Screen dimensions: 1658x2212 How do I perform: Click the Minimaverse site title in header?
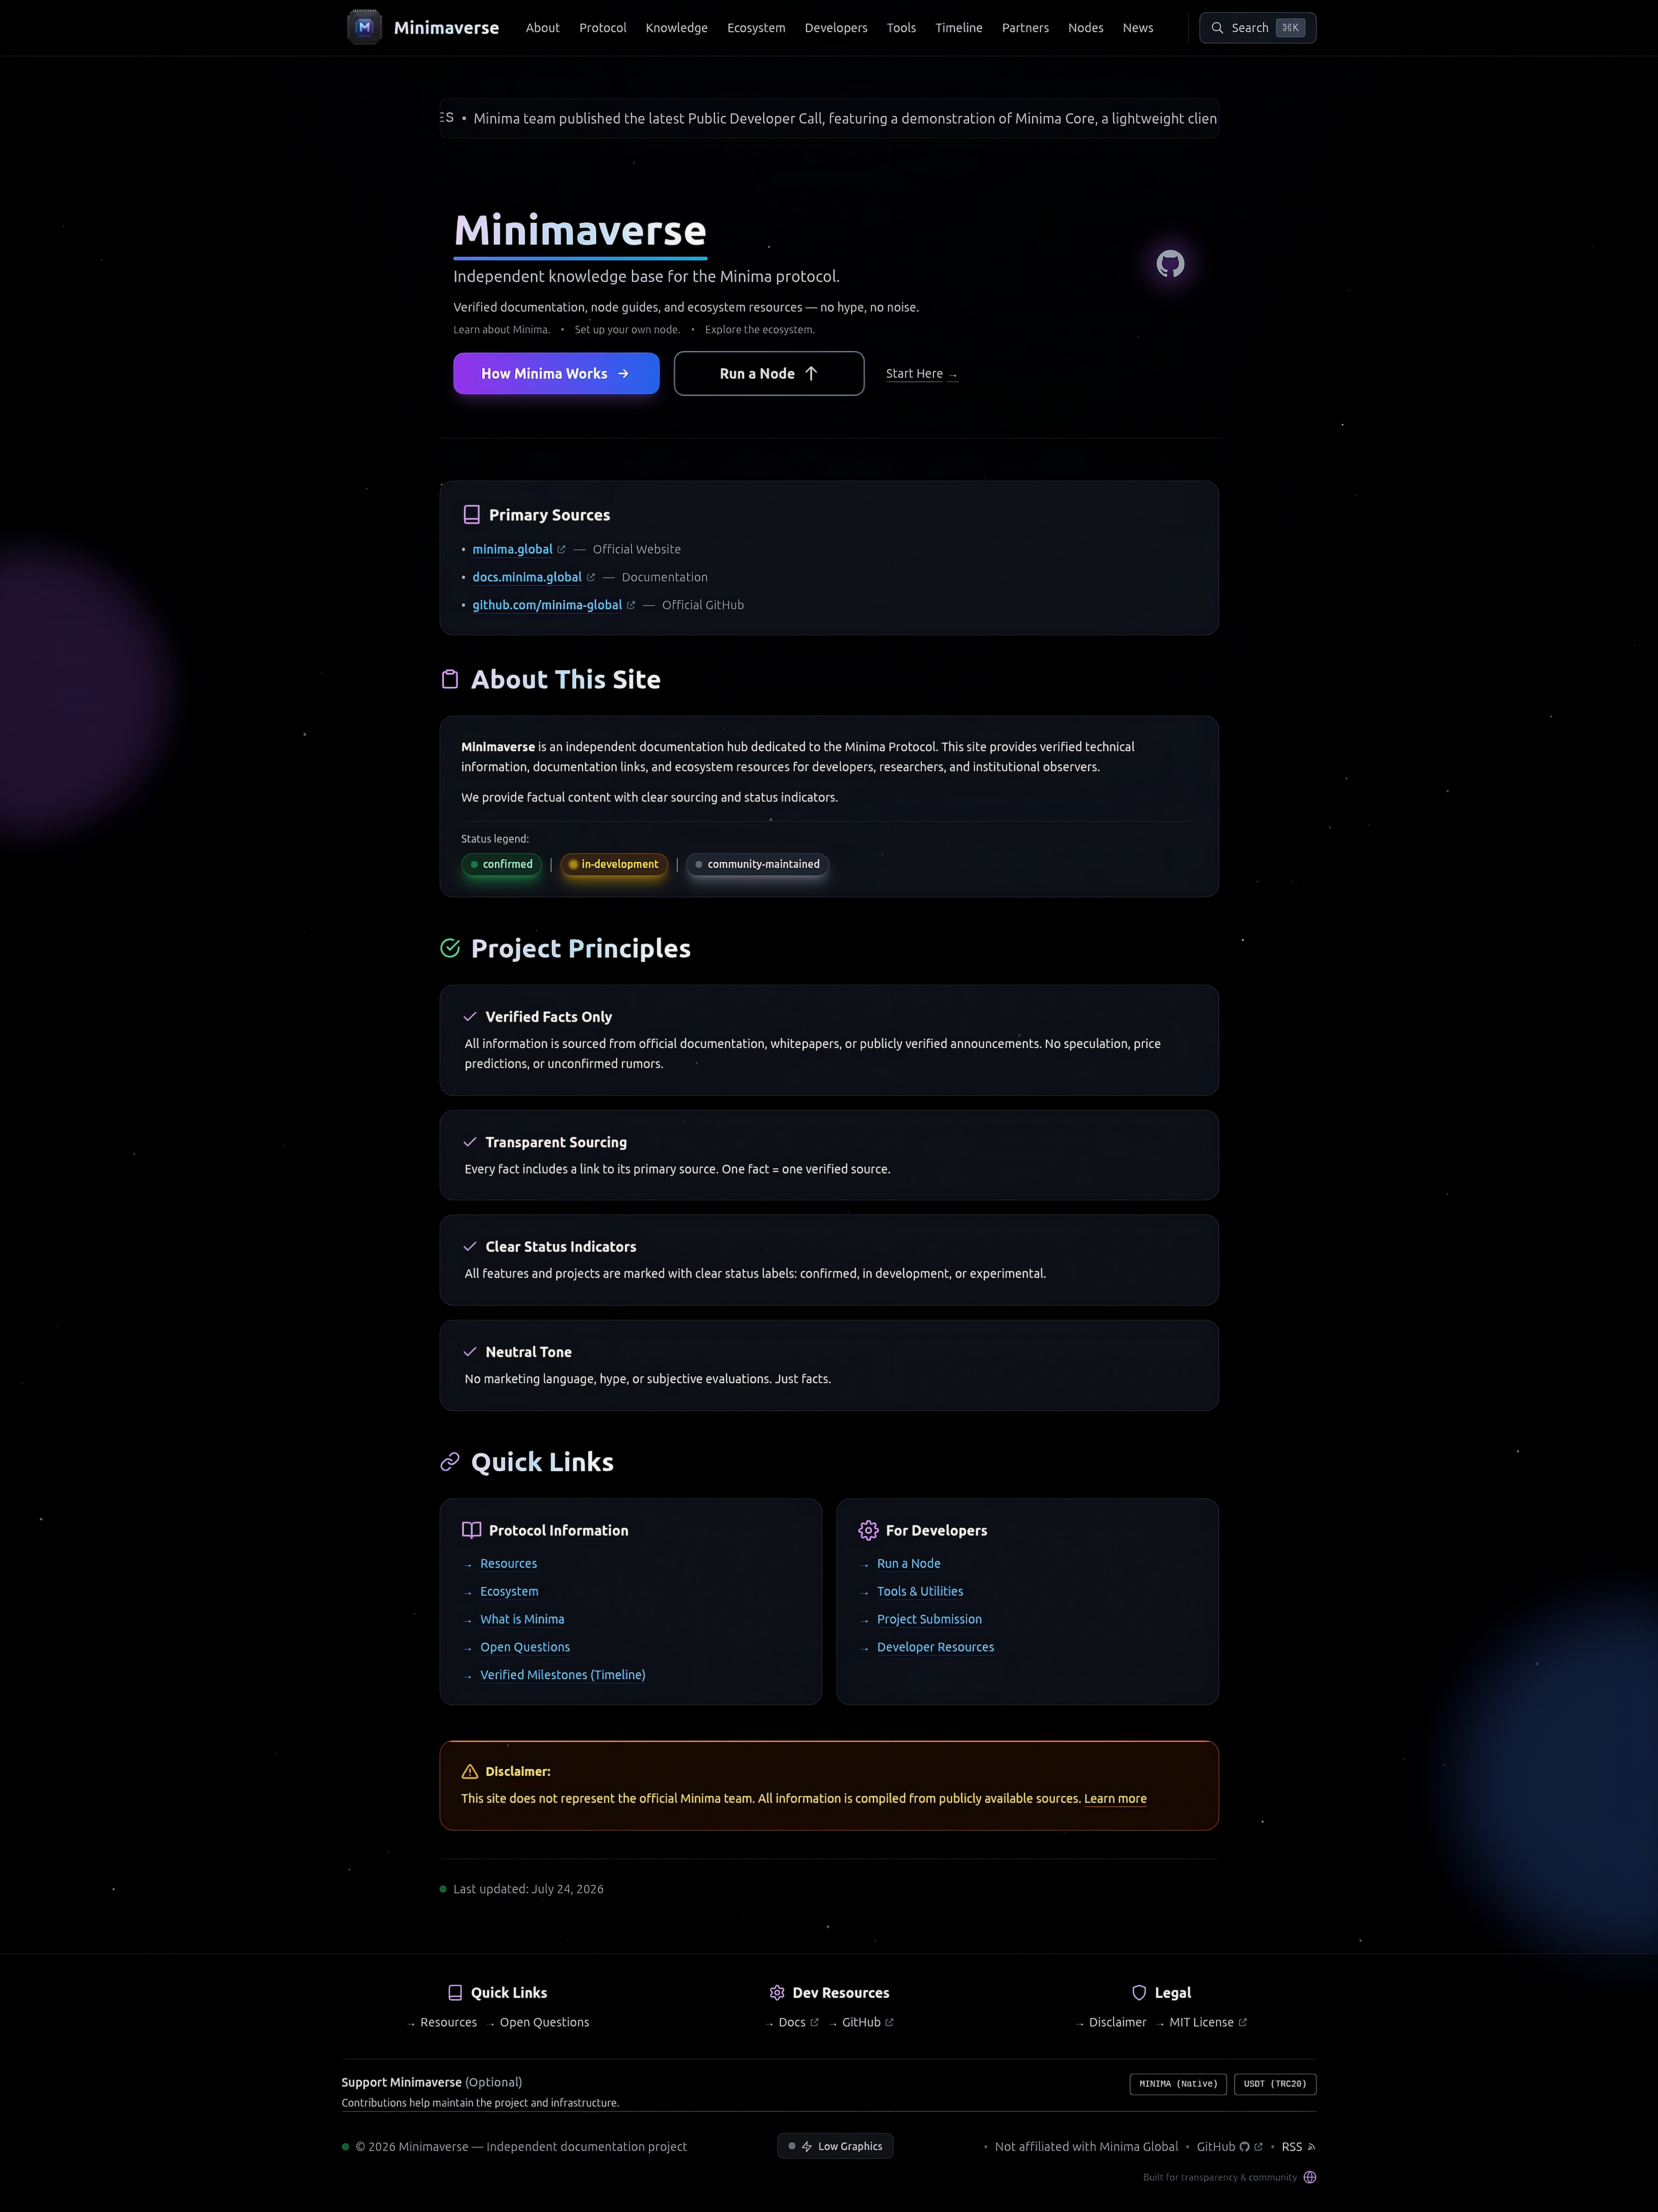coord(446,28)
